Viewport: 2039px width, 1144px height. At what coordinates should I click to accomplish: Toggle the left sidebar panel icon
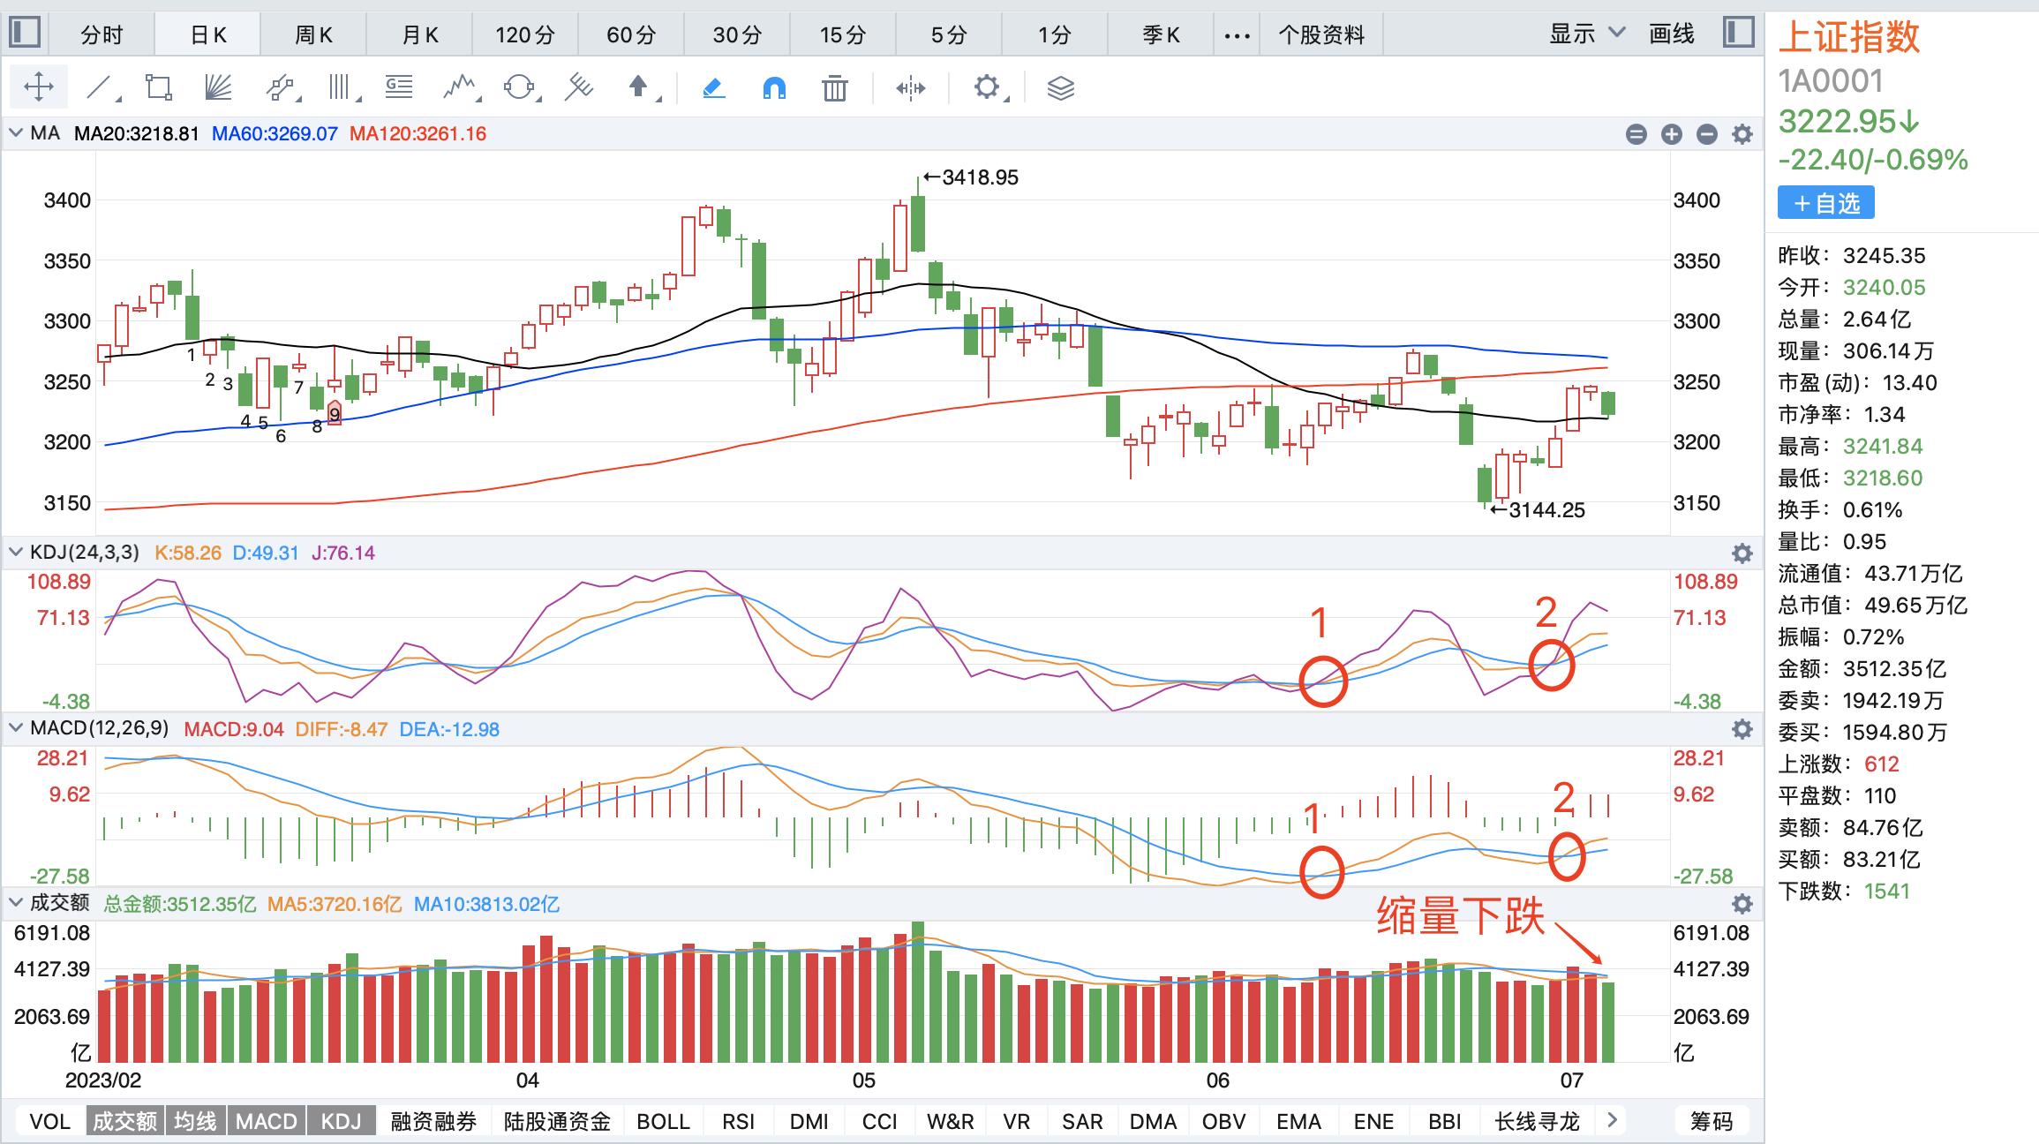coord(25,34)
